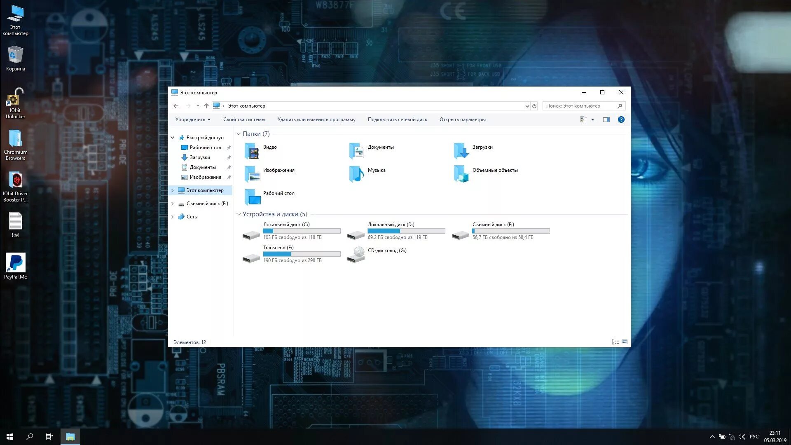Click Свойства системы in command bar
The width and height of the screenshot is (791, 445).
[244, 119]
